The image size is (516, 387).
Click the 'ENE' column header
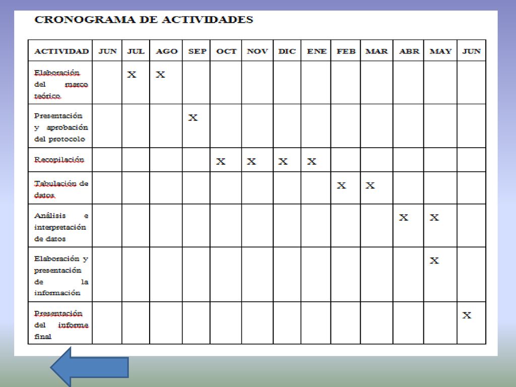point(316,51)
